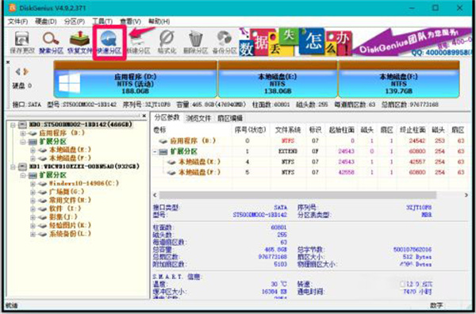Click the horizontal scrollbar right arrow
476x314 pixels.
click(466, 195)
